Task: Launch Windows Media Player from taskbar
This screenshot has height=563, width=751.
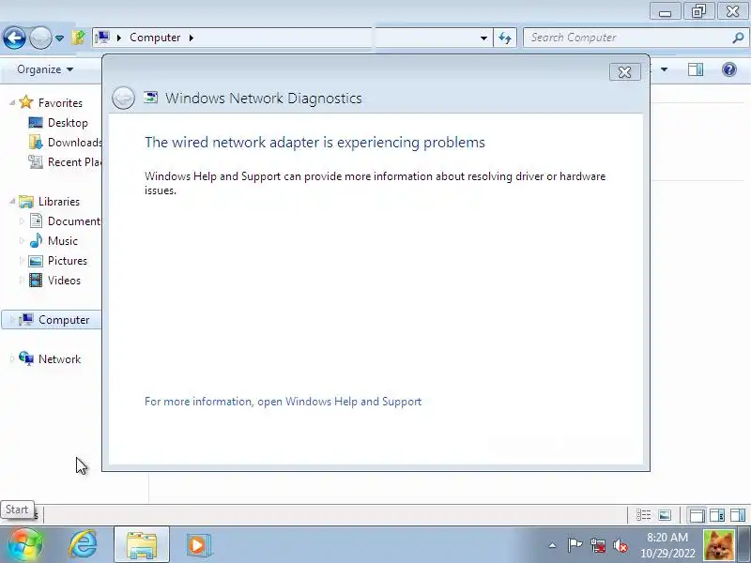Action: (197, 545)
